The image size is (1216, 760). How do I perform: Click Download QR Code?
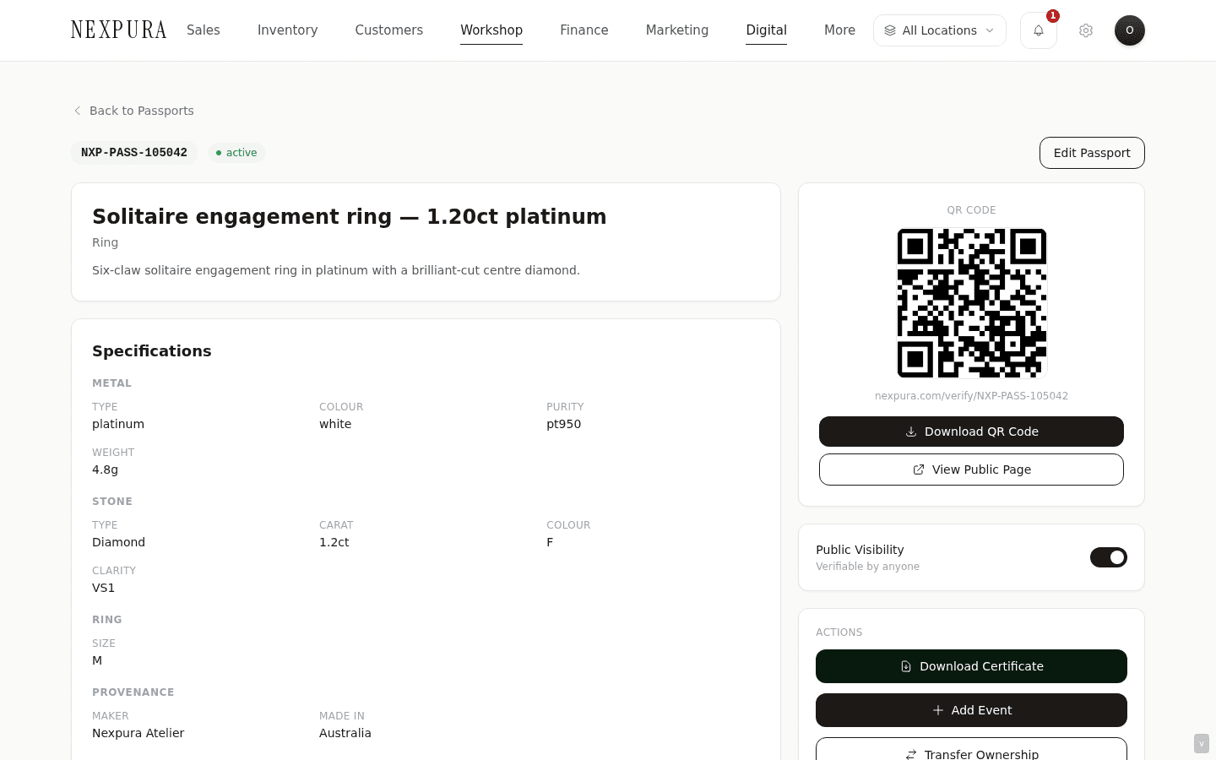coord(971,432)
